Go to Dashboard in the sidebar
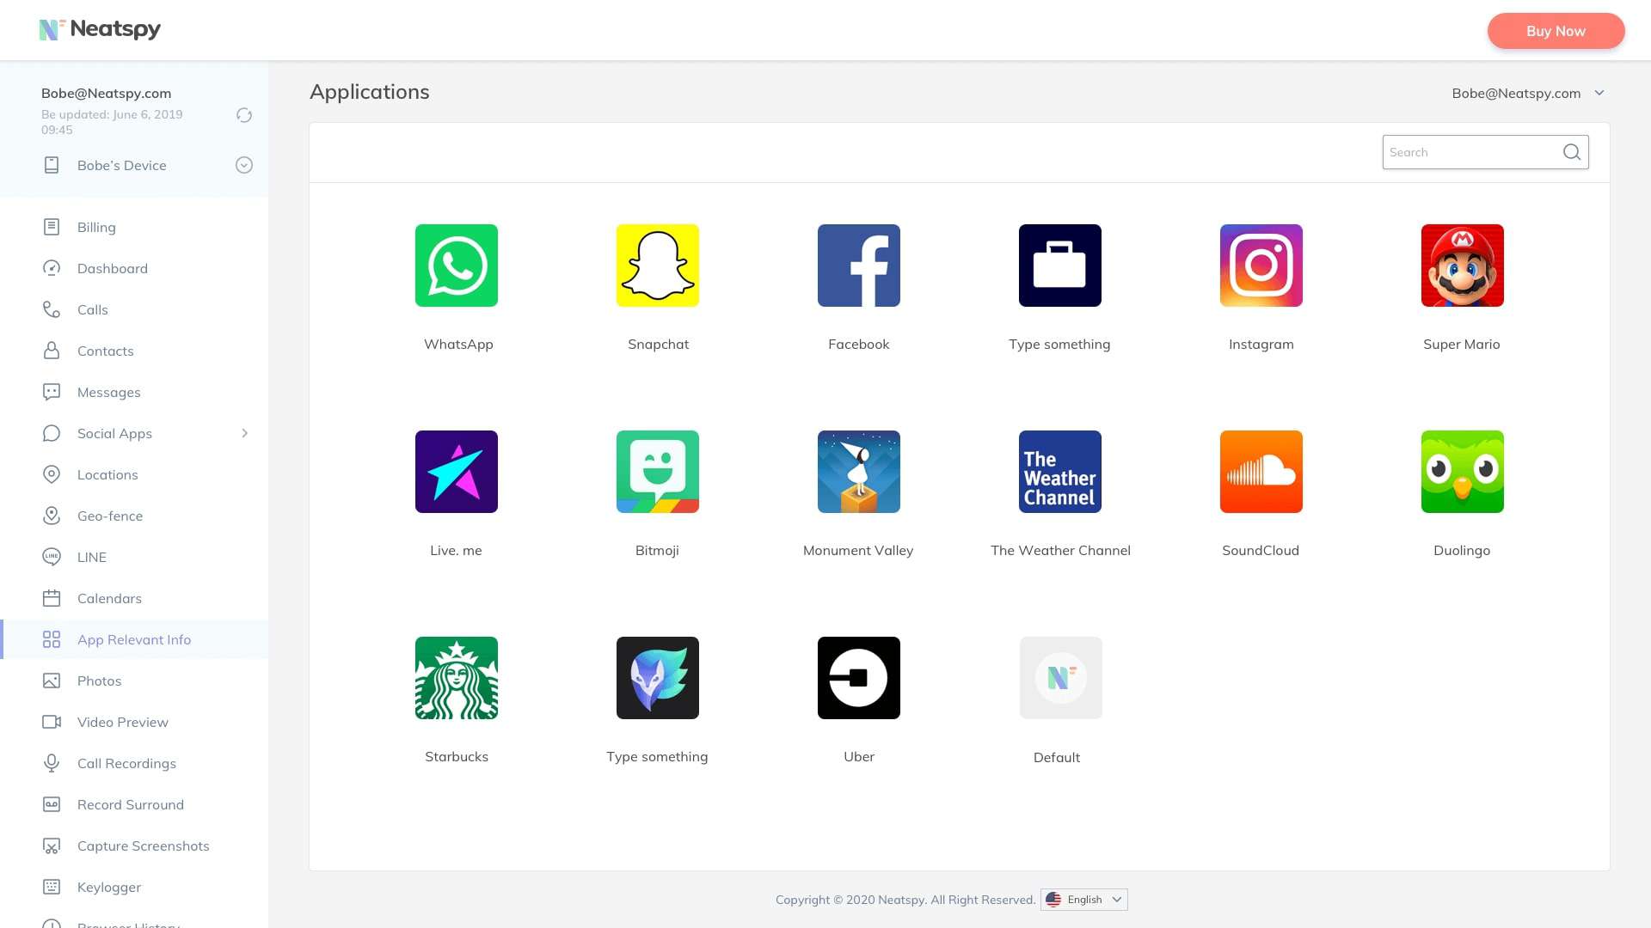Screen dimensions: 1651x928 [x=112, y=268]
